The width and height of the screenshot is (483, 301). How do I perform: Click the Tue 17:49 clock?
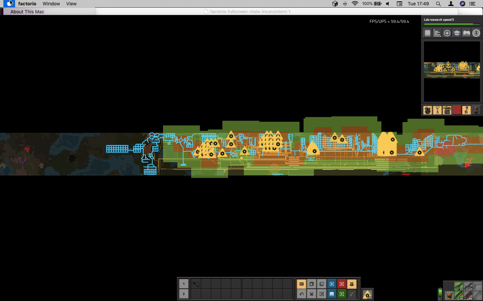click(x=418, y=4)
